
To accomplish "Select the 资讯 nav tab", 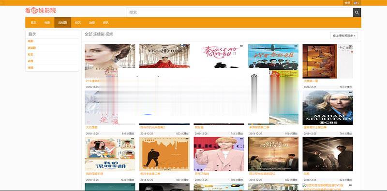I will click(x=105, y=22).
